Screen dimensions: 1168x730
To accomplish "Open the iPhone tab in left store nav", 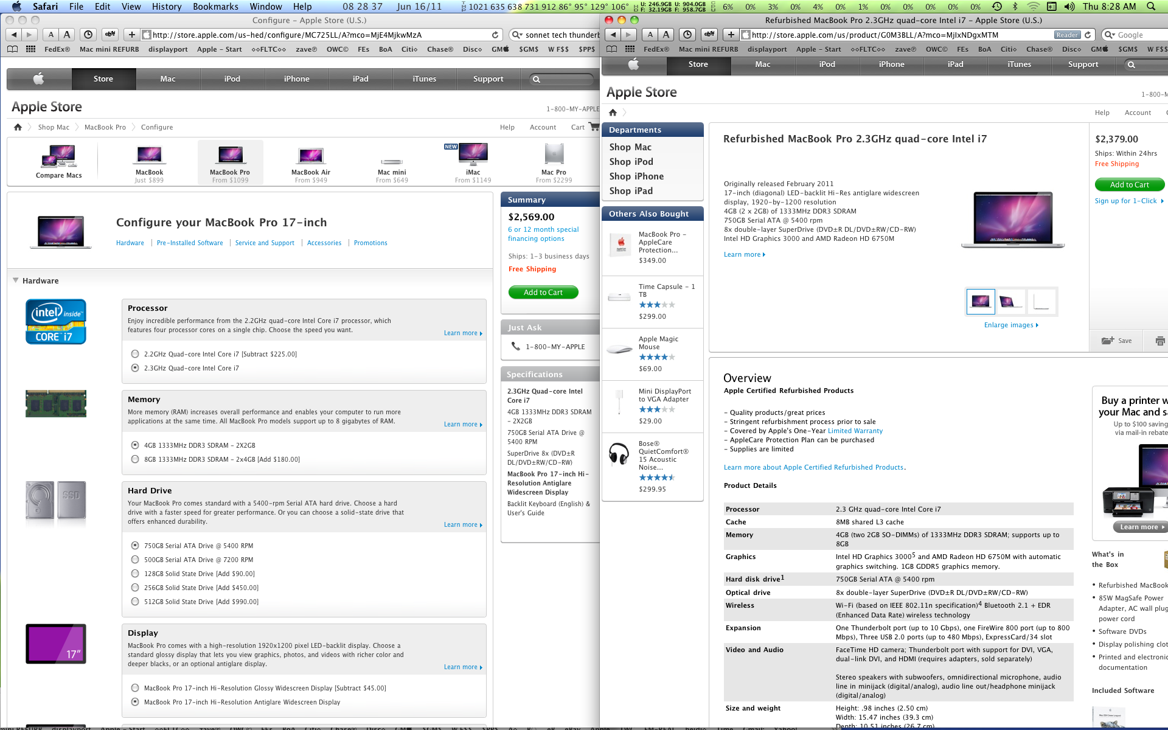I will tap(297, 78).
